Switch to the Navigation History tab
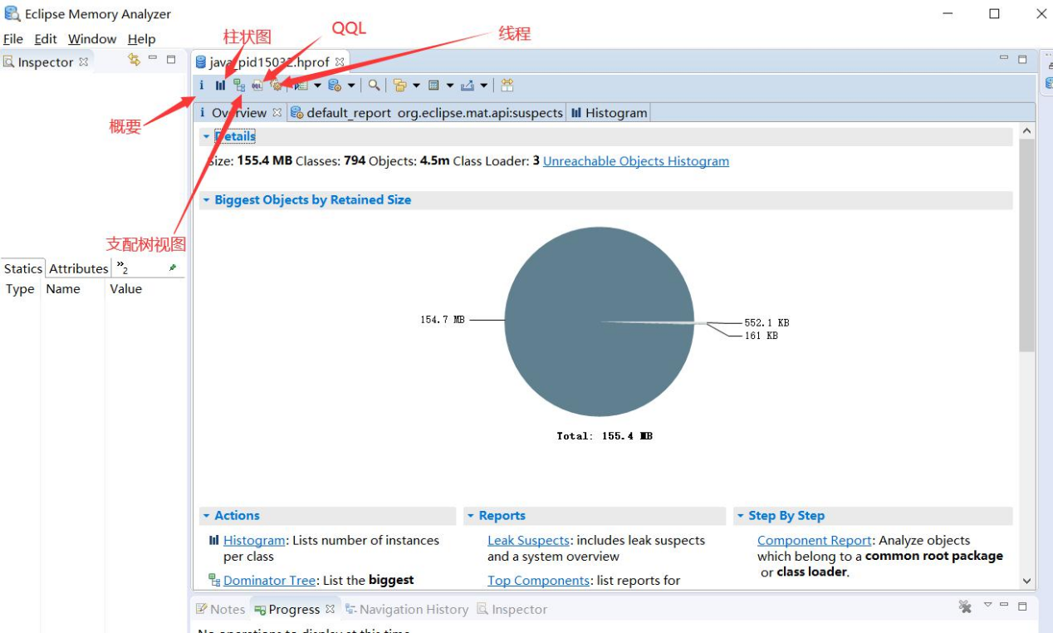 click(407, 609)
